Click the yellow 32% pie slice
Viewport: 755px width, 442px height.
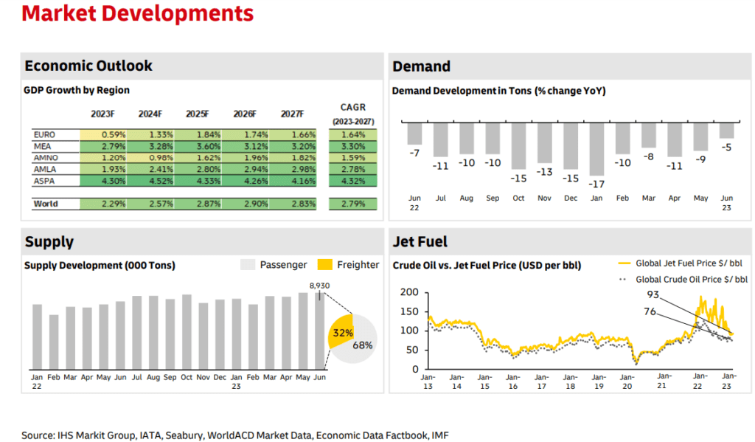tap(341, 330)
